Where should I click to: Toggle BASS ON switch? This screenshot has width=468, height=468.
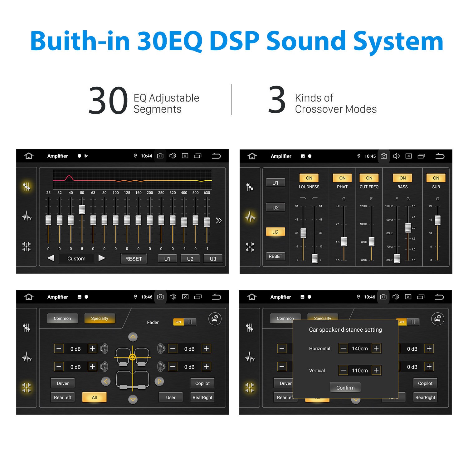coord(402,178)
